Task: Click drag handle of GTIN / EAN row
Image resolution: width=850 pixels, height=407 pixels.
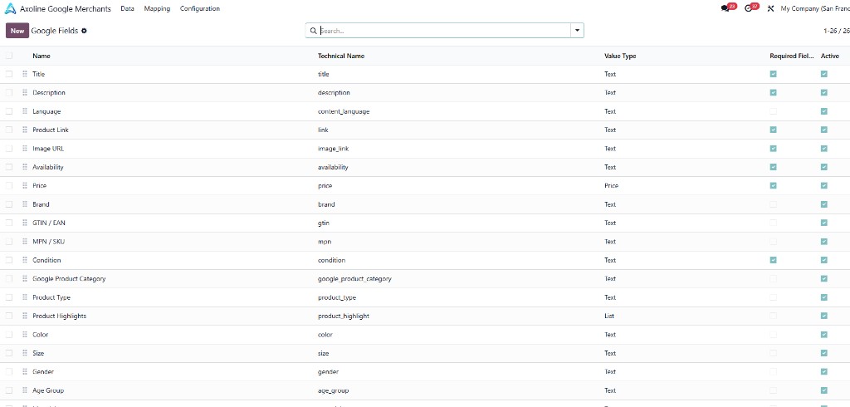Action: click(x=25, y=223)
